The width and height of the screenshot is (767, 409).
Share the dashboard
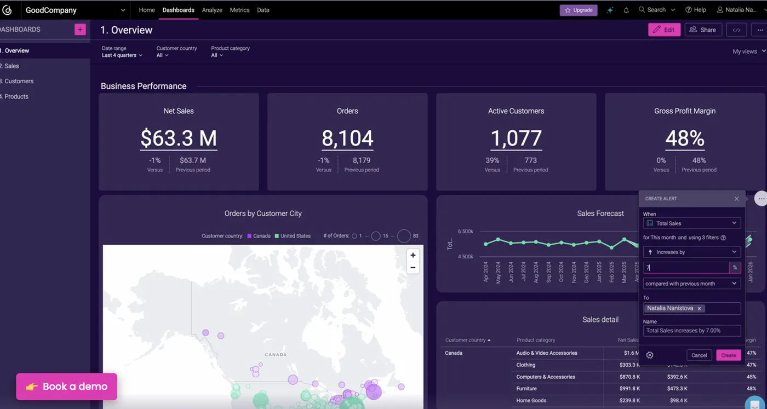pyautogui.click(x=703, y=30)
